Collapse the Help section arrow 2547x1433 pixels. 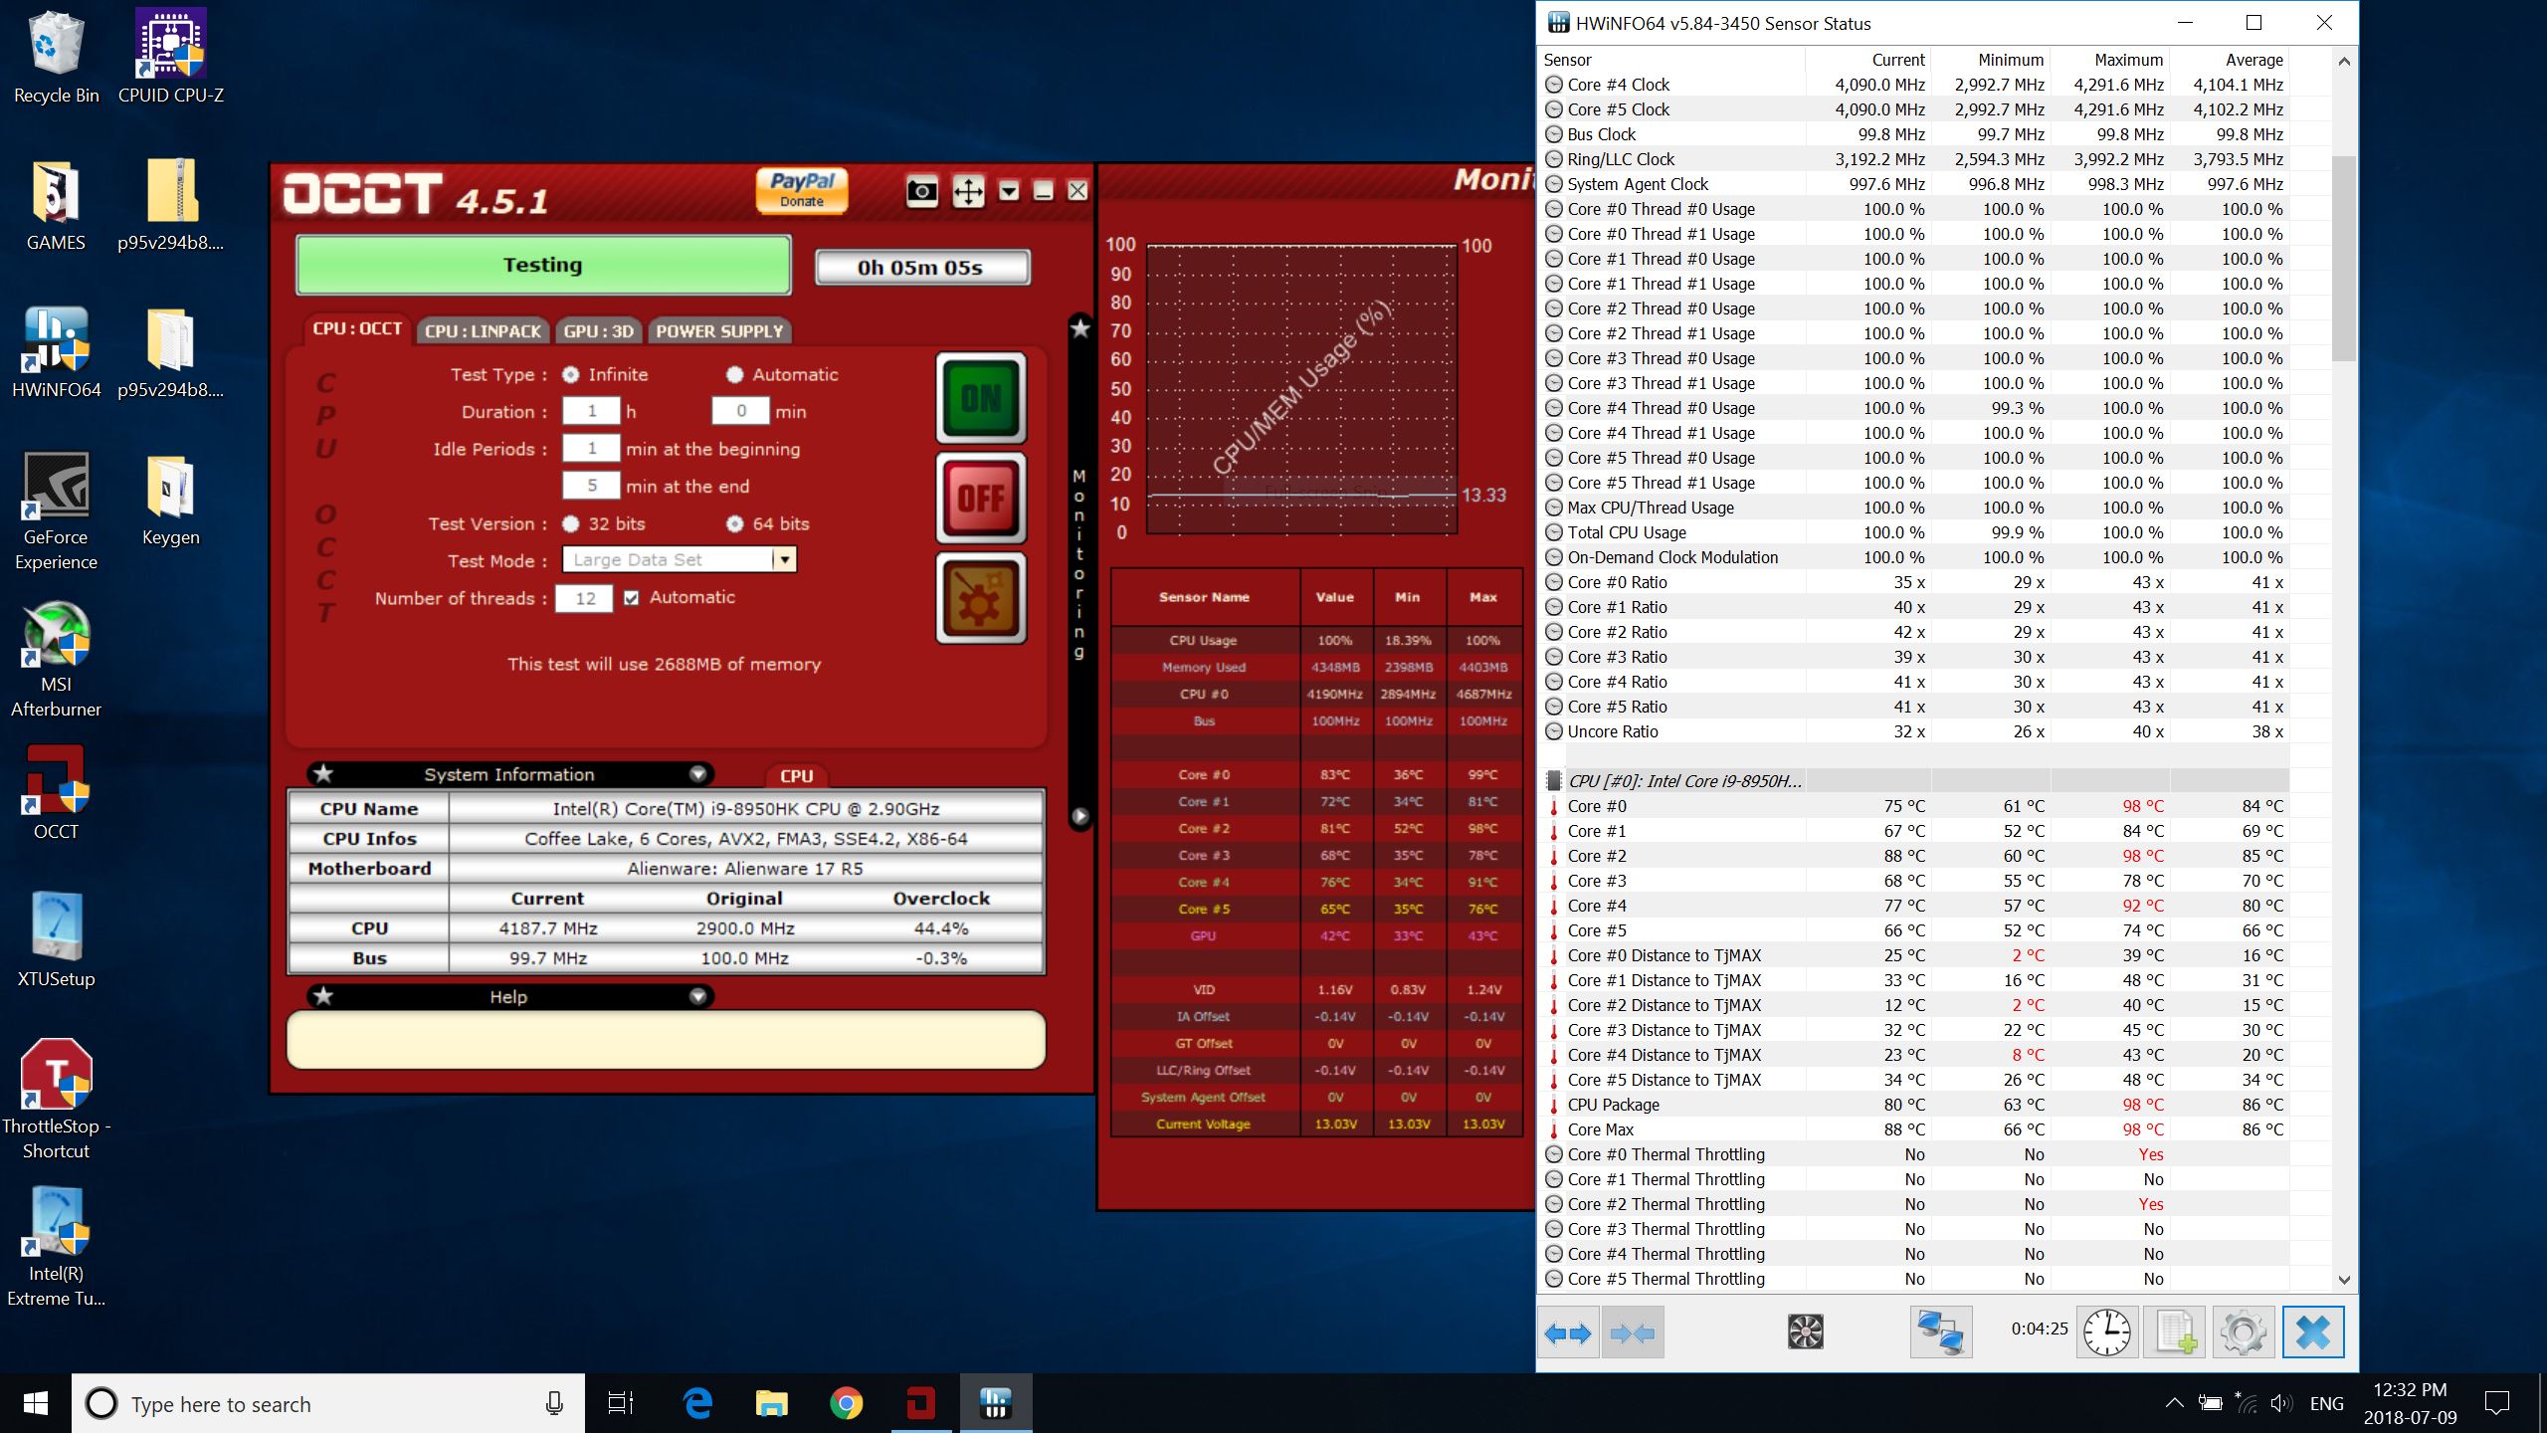(x=697, y=996)
